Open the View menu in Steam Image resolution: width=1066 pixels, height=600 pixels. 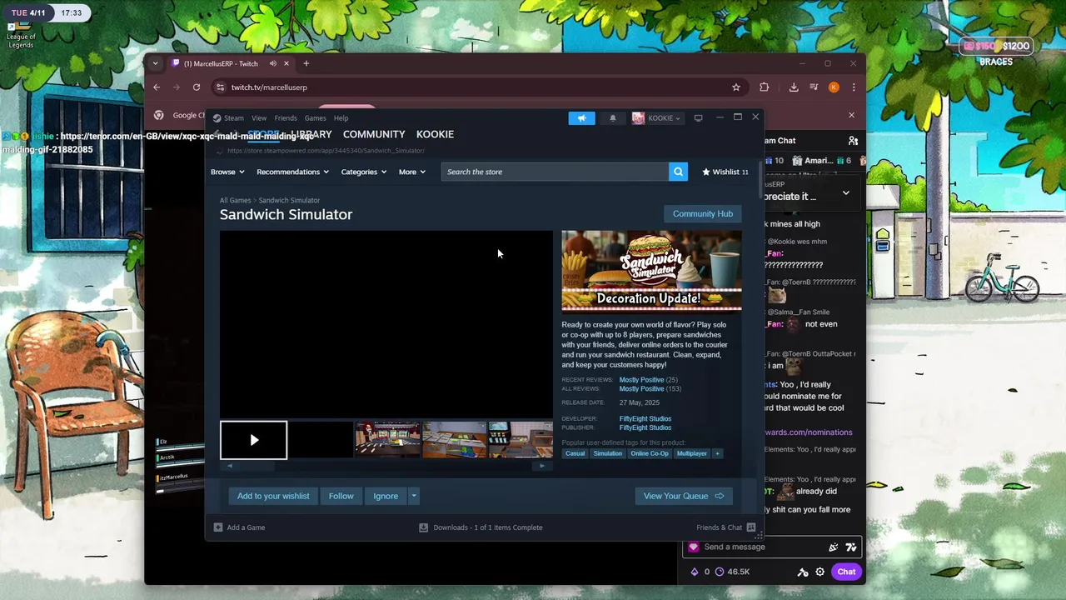click(x=259, y=118)
